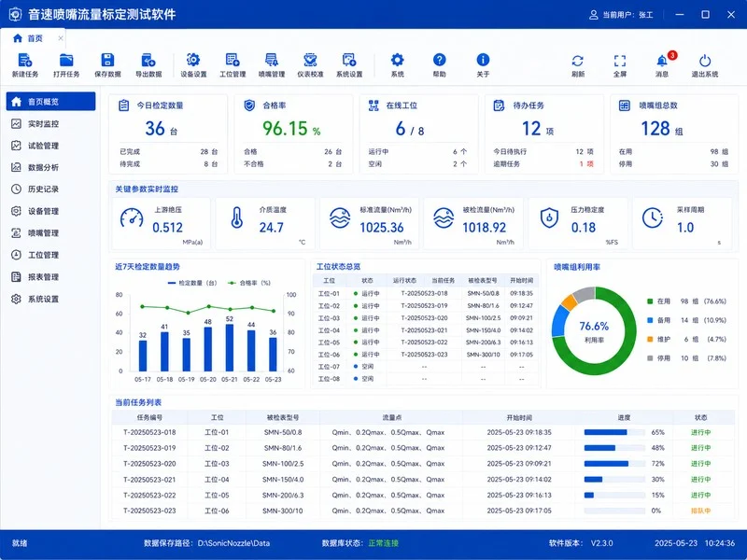747x560 pixels.
Task: Close the 首页 tab
Action: pos(61,38)
